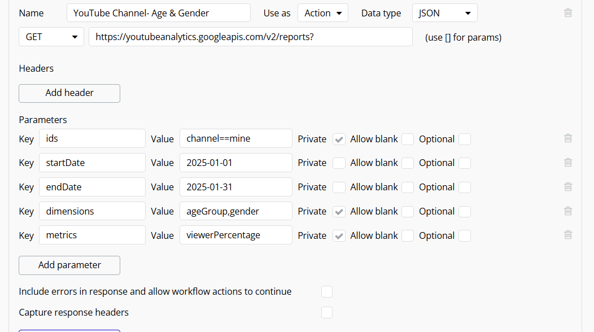
Task: Edit the youtubeanalytics URL field
Action: (x=250, y=37)
